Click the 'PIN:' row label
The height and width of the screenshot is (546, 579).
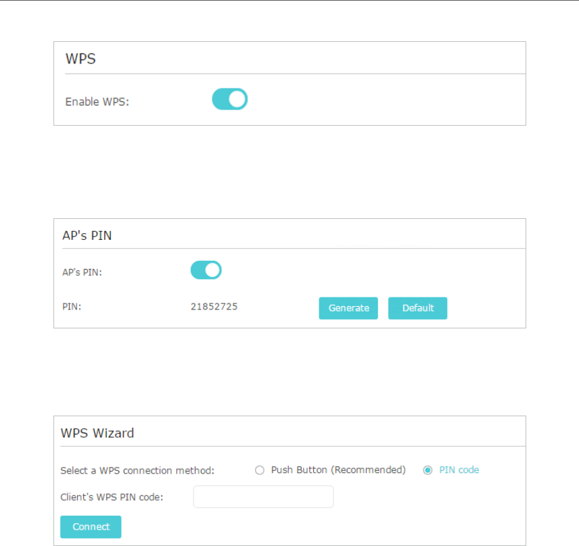72,307
